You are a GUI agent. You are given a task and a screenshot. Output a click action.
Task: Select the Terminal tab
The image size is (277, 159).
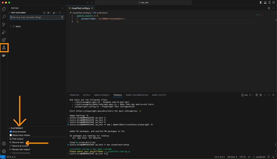tap(118, 95)
